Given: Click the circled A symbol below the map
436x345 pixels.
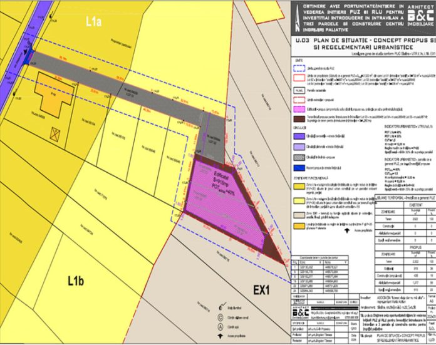Looking at the screenshot, I should [x=219, y=326].
